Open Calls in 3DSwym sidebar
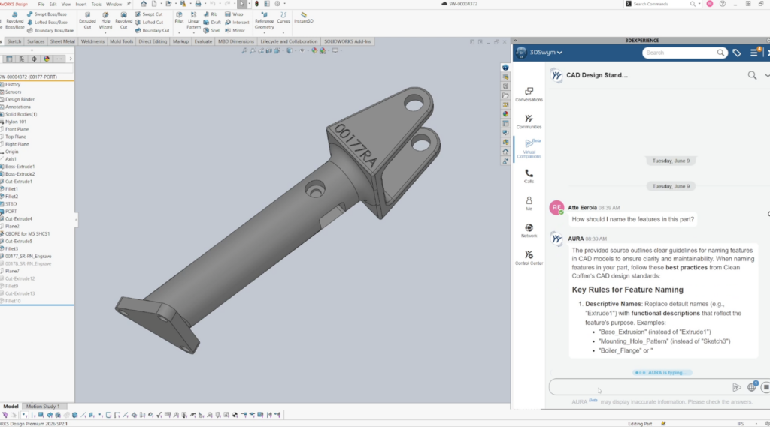 [529, 176]
